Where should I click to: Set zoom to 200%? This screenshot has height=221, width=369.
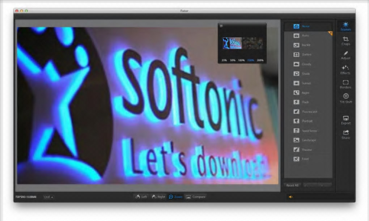(260, 60)
